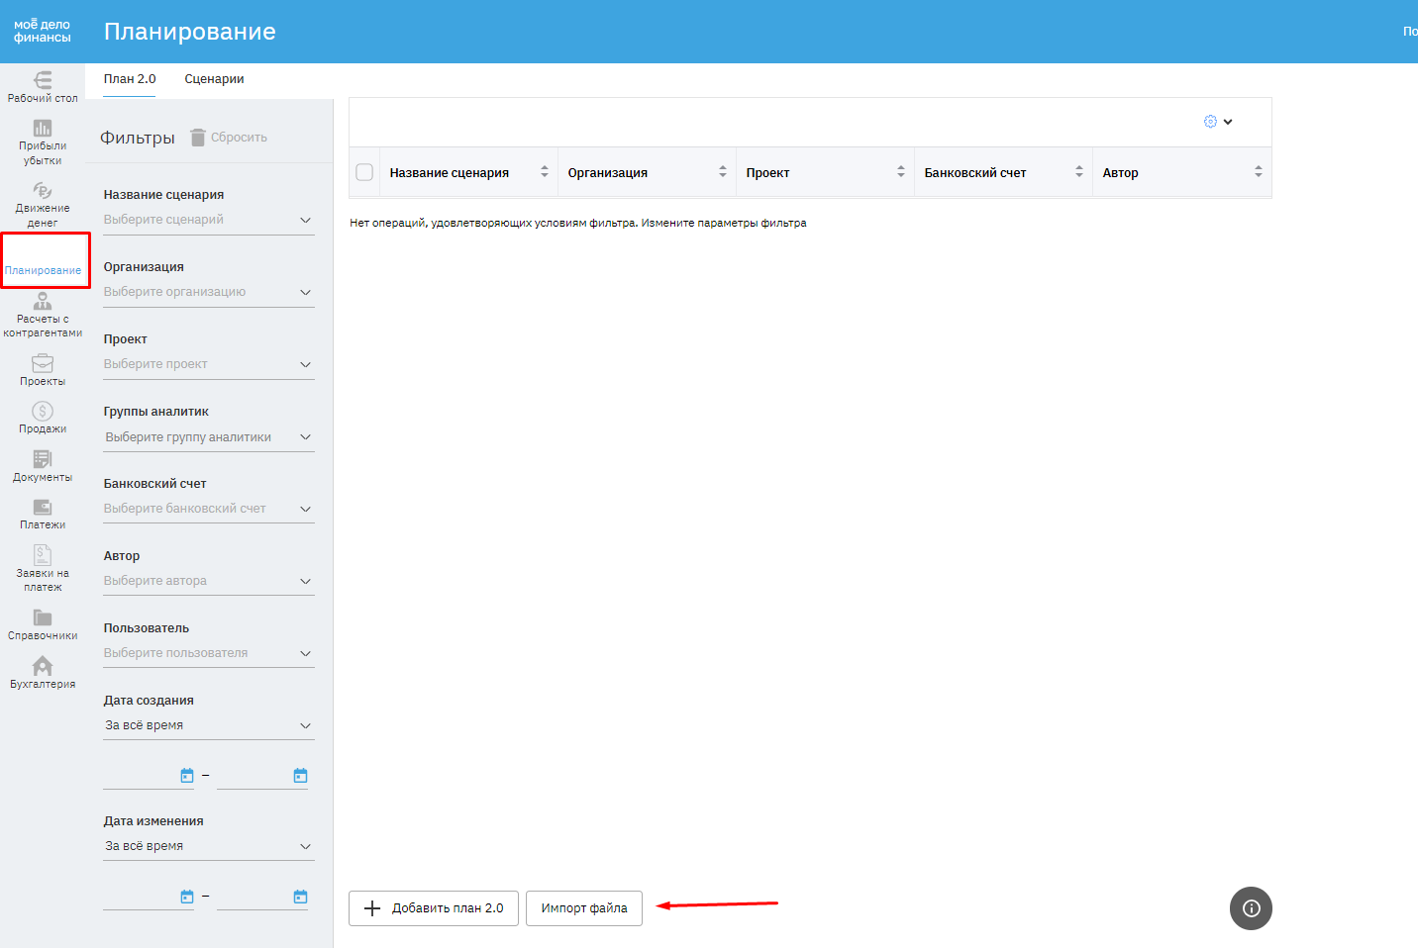Switch to the План 2.0 tab
Screen dimensions: 1418x948
pos(130,79)
